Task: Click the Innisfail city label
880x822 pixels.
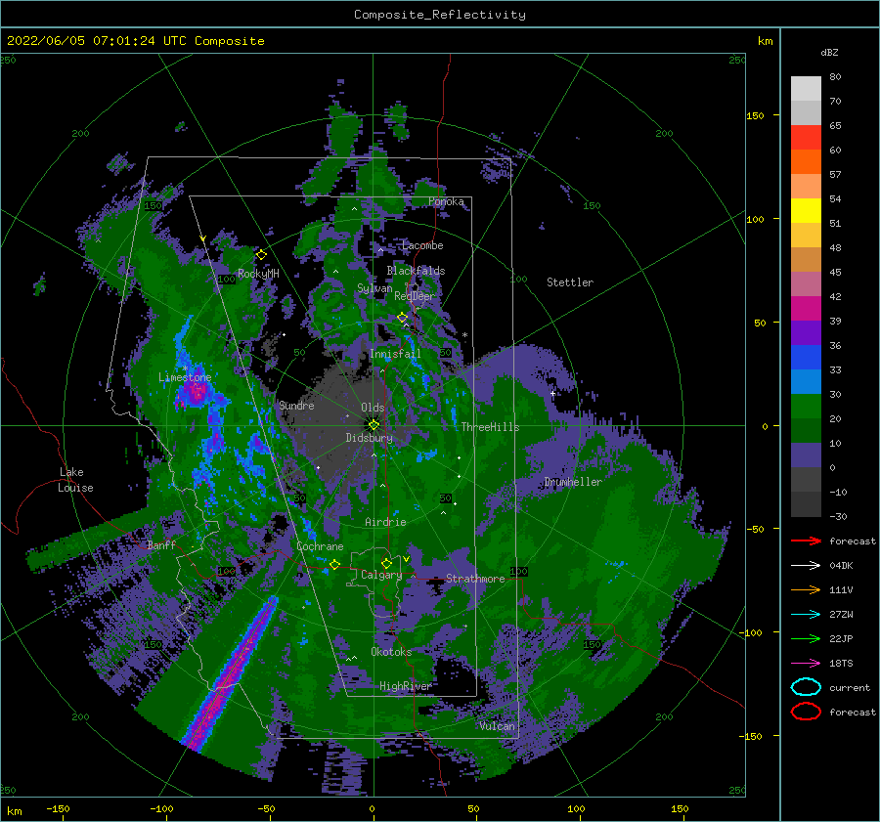Action: click(x=395, y=354)
